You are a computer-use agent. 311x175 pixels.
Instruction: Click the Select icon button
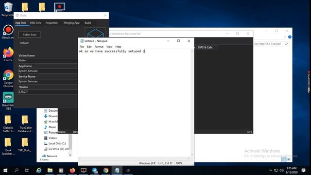coord(30,35)
